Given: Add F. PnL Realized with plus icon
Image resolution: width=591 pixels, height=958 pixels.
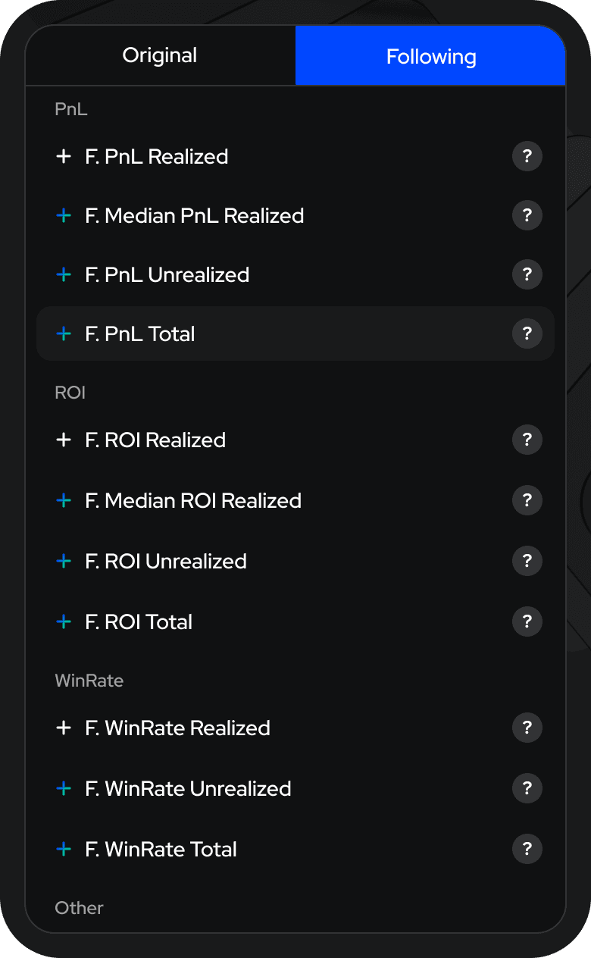Looking at the screenshot, I should (x=64, y=157).
